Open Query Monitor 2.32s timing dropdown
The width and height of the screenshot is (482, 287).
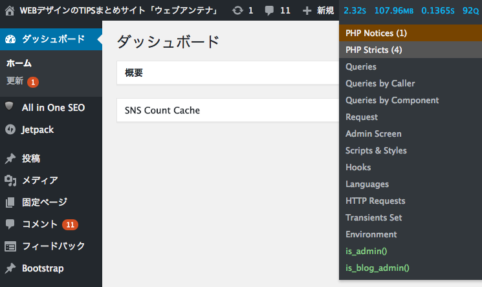pyautogui.click(x=355, y=11)
